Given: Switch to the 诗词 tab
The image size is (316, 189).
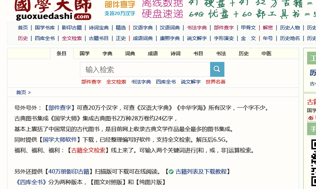Looking at the screenshot, I should (x=175, y=53).
